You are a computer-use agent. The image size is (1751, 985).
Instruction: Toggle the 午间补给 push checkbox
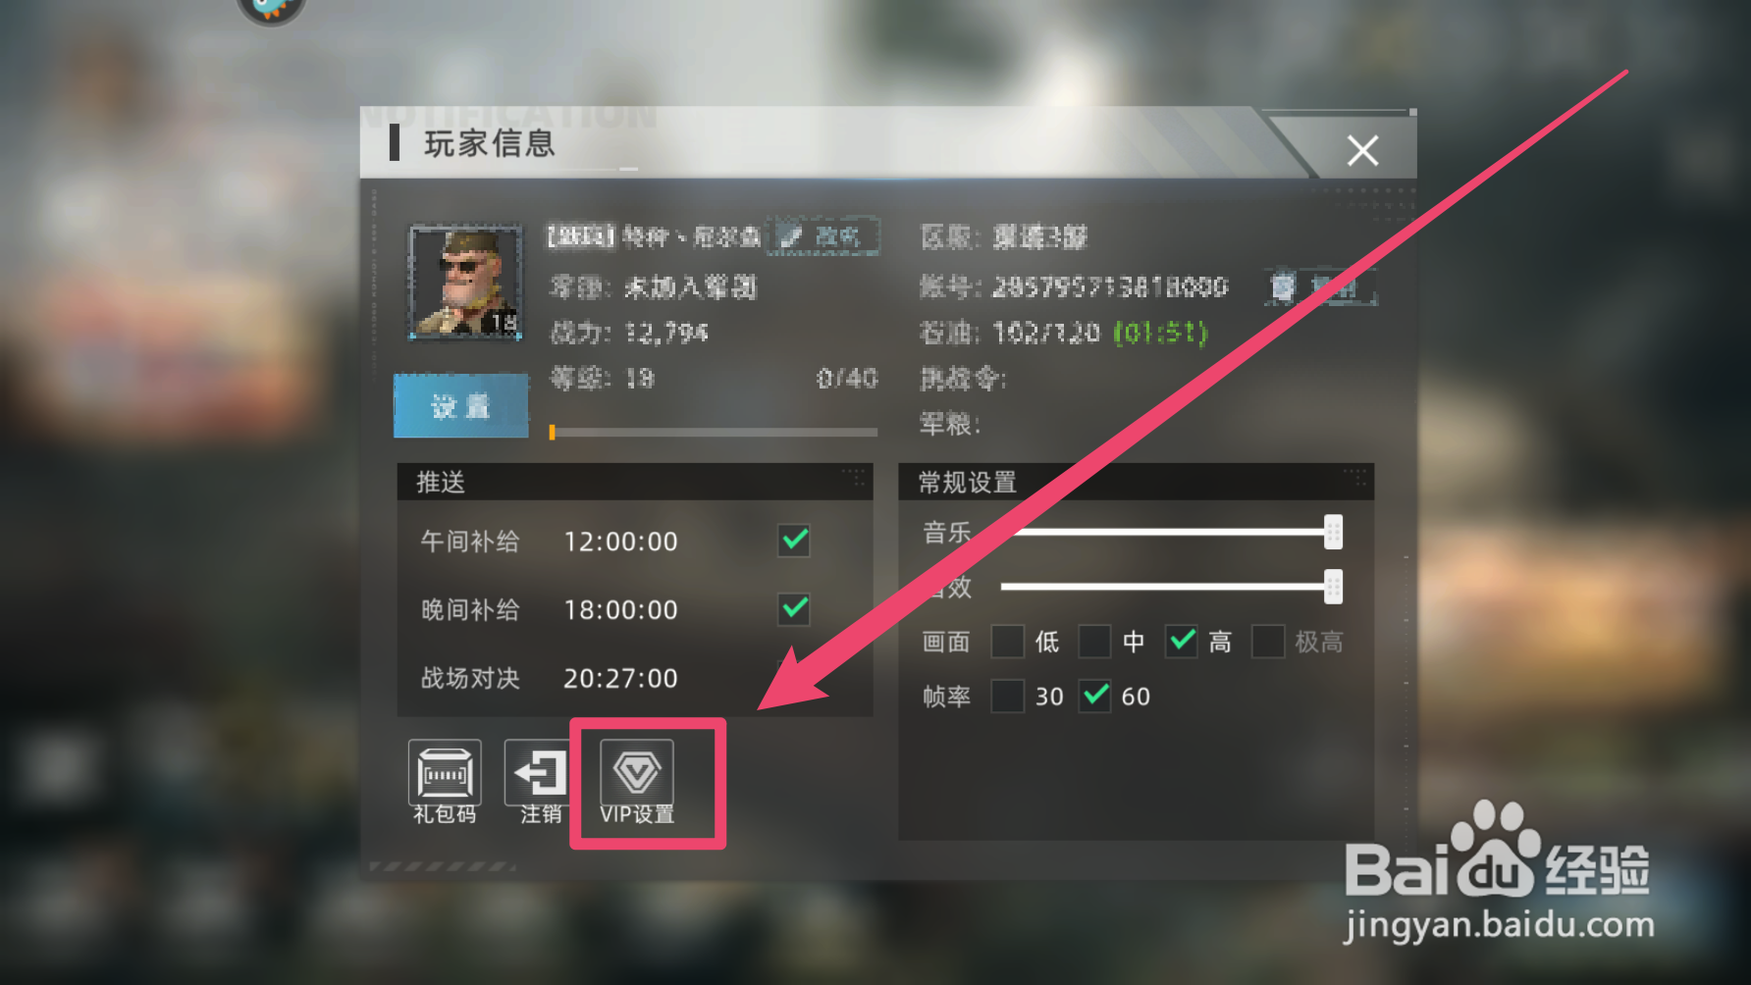(794, 540)
